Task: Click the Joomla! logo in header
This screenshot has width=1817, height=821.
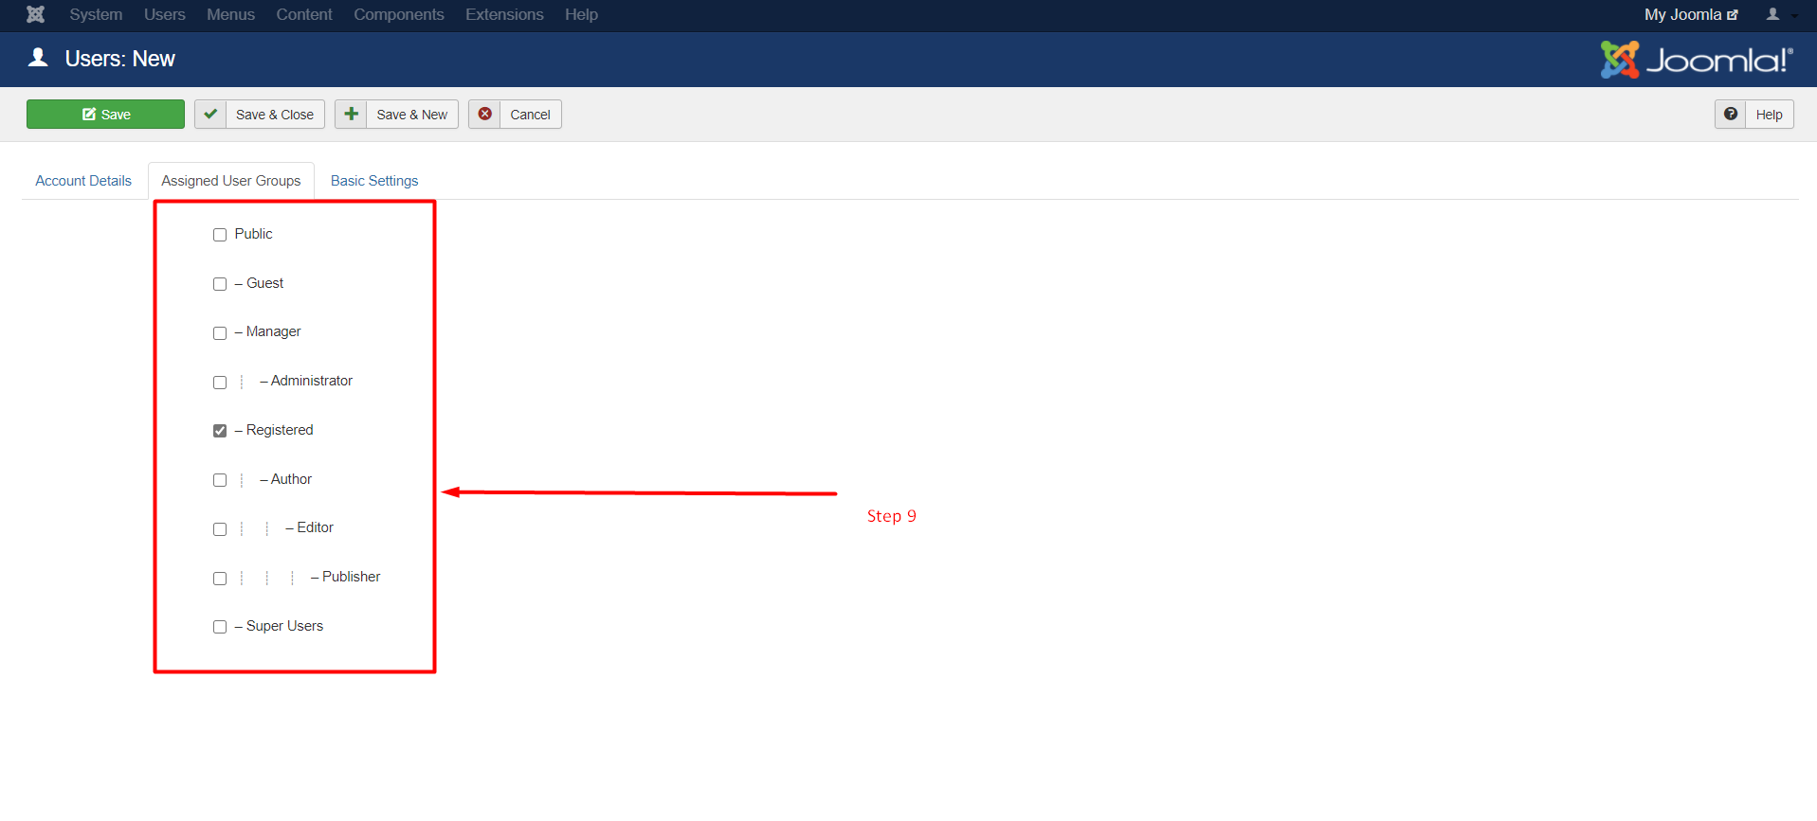Action: click(x=1697, y=60)
